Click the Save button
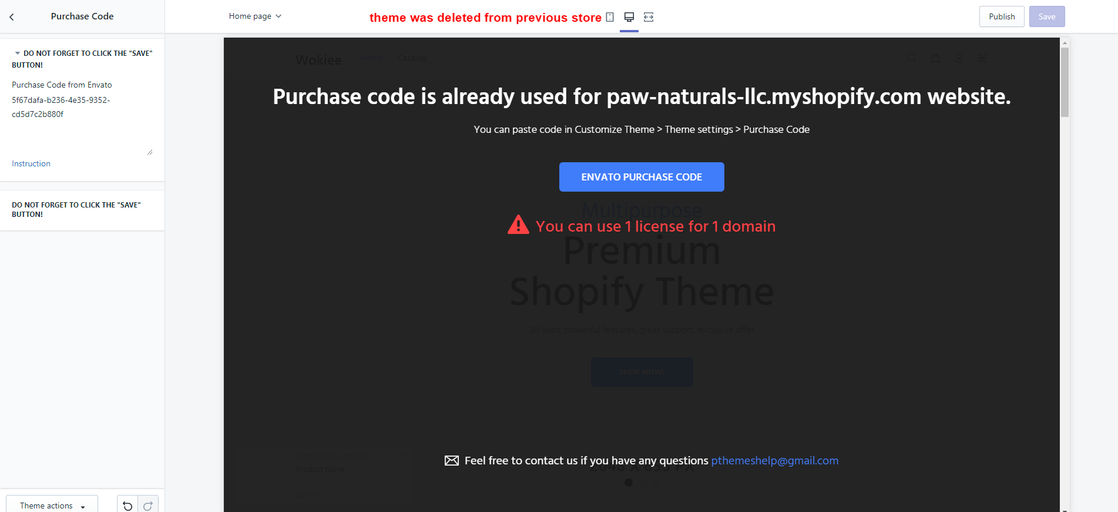This screenshot has height=512, width=1118. [1046, 16]
